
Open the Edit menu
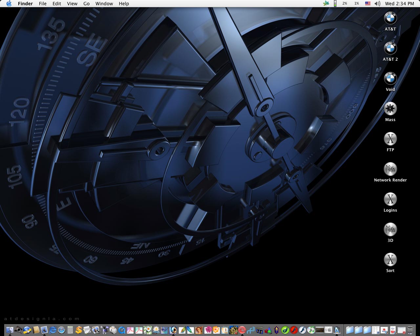(x=57, y=4)
